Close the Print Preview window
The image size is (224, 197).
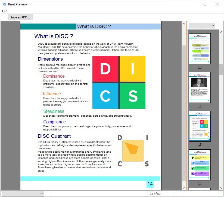tap(217, 4)
